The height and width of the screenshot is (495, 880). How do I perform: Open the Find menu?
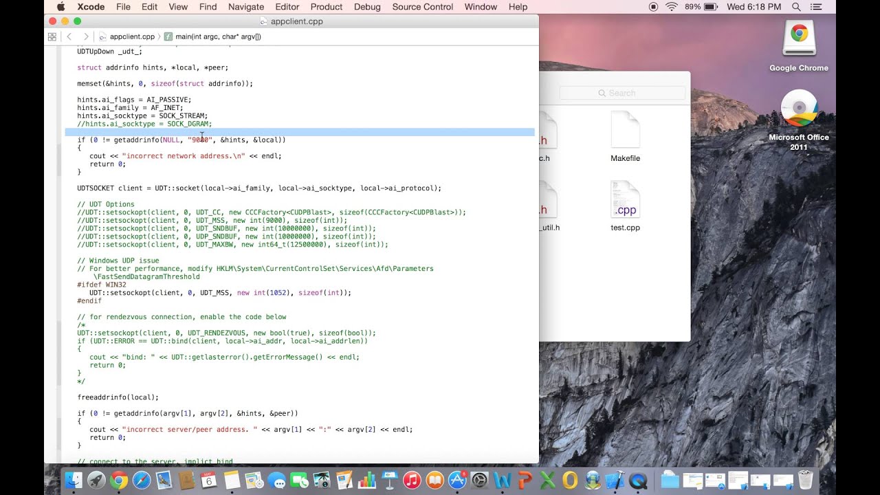point(208,7)
